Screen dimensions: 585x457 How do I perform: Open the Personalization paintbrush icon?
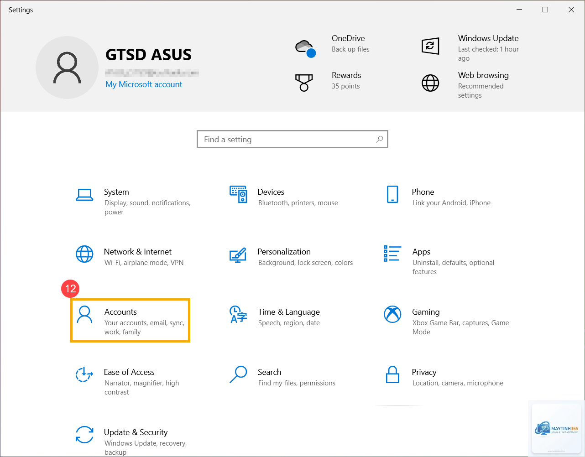pos(238,255)
